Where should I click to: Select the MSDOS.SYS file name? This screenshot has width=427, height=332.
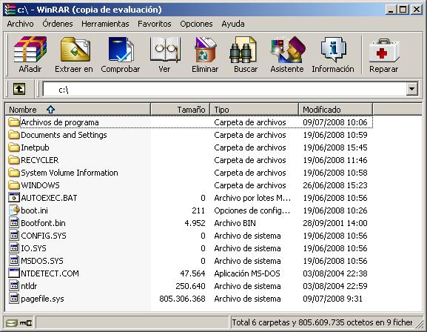point(42,261)
